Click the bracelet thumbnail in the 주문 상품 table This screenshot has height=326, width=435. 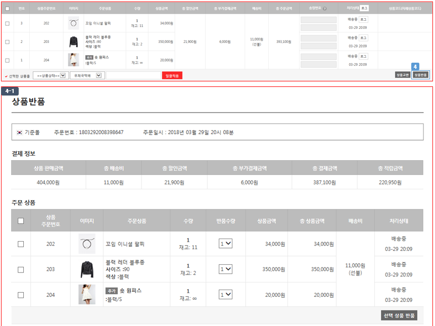tap(87, 244)
